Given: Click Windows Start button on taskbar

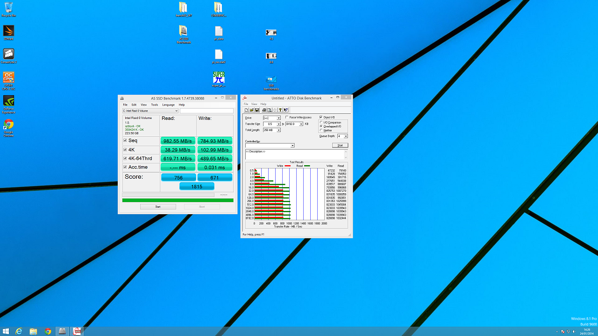Looking at the screenshot, I should point(6,331).
